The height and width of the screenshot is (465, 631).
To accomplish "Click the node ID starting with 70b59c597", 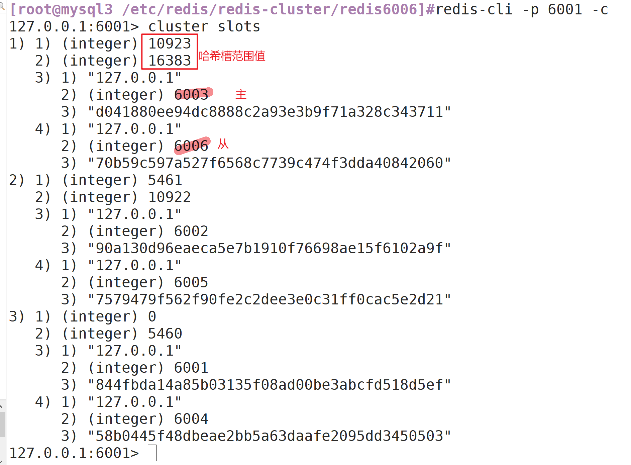I will pos(269,163).
